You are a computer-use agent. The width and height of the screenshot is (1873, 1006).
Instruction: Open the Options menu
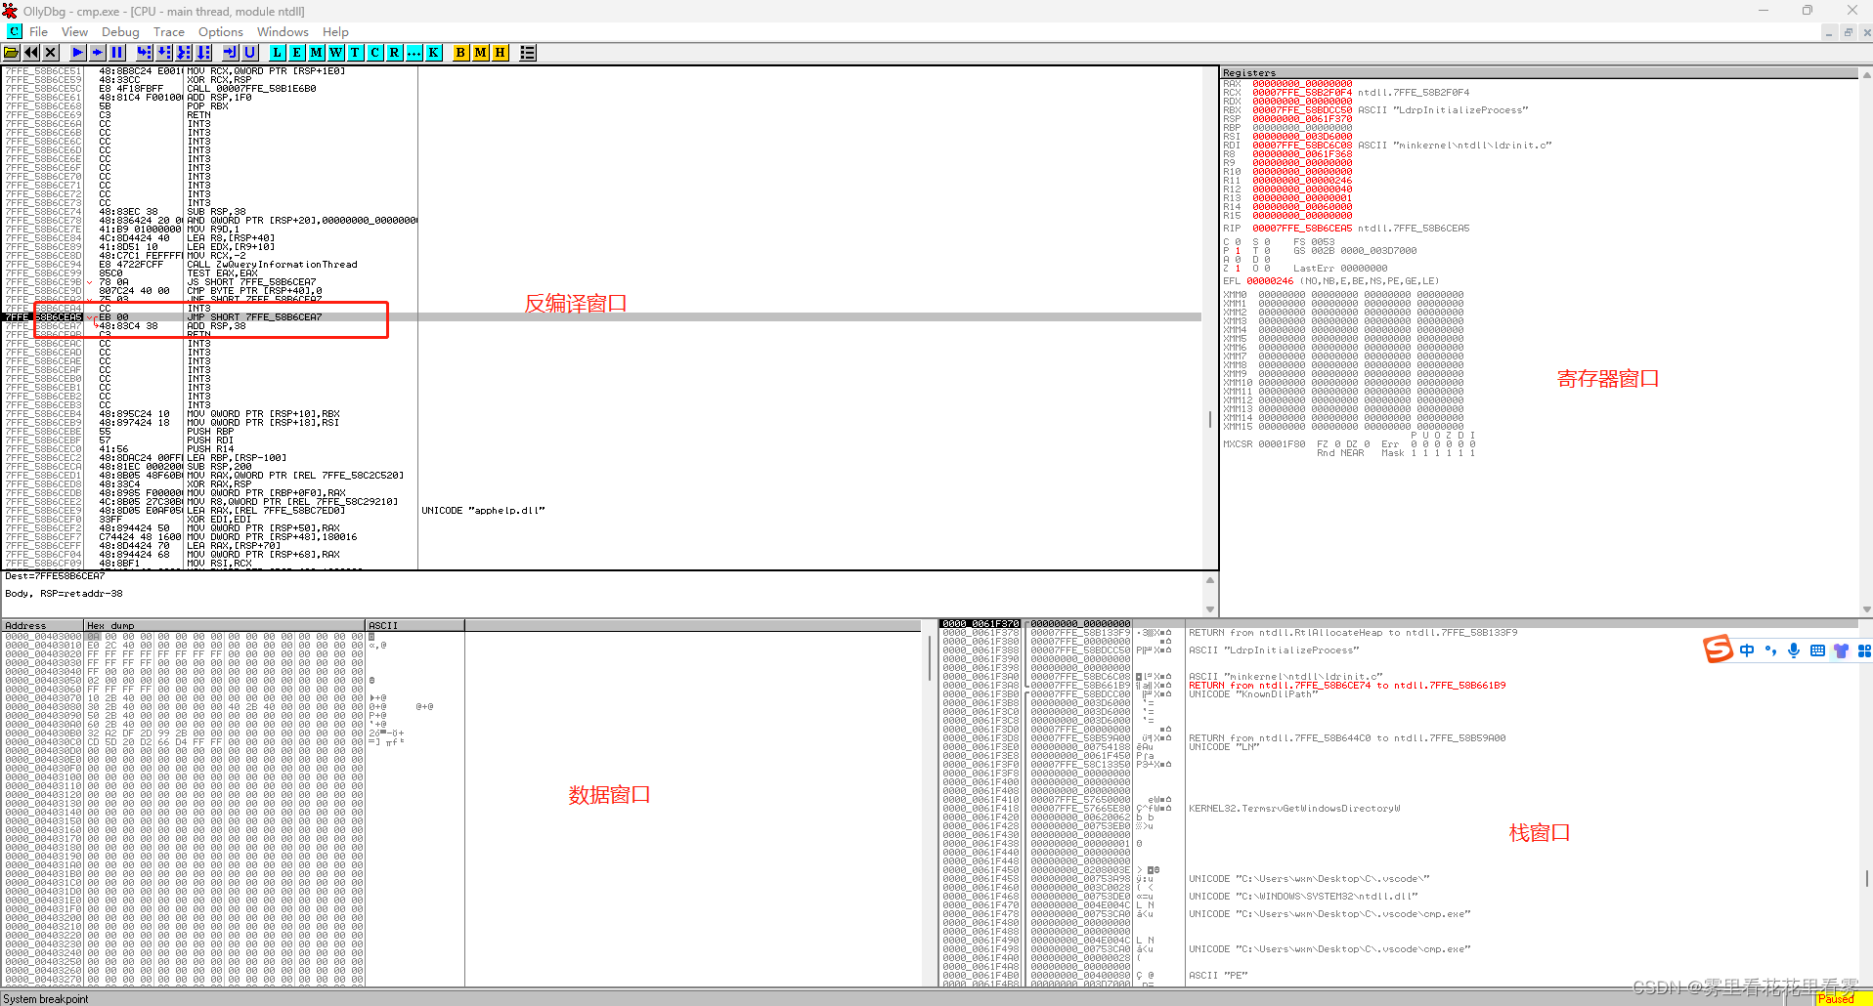point(221,32)
